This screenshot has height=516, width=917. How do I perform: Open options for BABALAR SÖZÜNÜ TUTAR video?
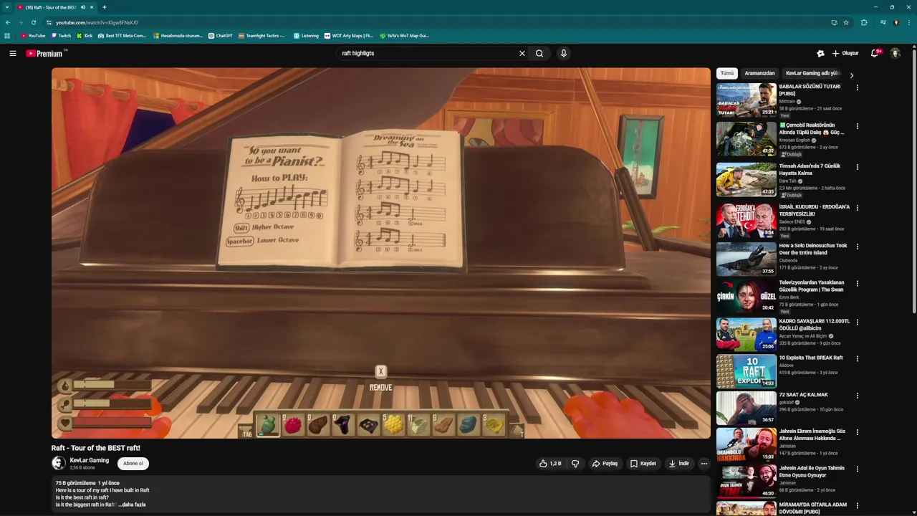(x=858, y=87)
